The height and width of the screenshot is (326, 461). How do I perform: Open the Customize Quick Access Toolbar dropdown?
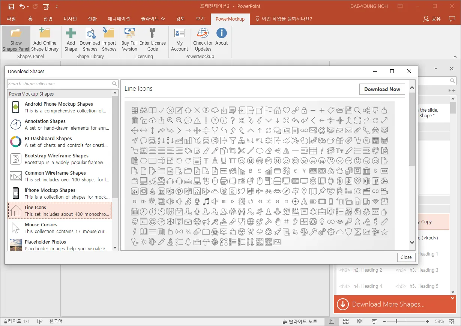click(57, 6)
